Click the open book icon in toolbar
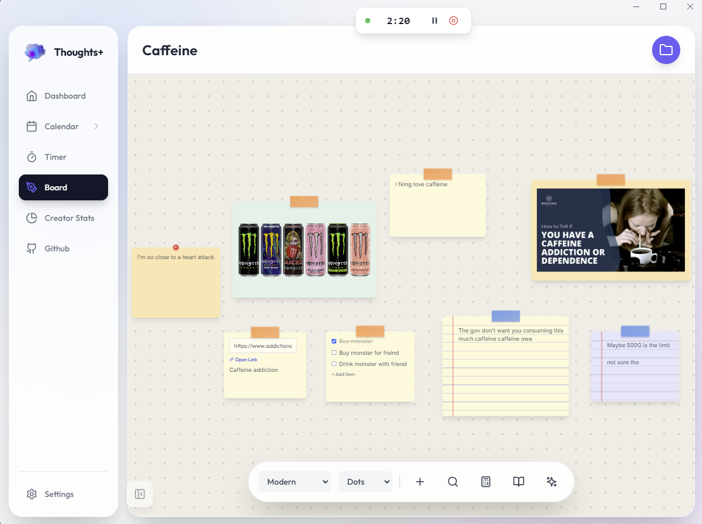This screenshot has width=702, height=524. (519, 482)
